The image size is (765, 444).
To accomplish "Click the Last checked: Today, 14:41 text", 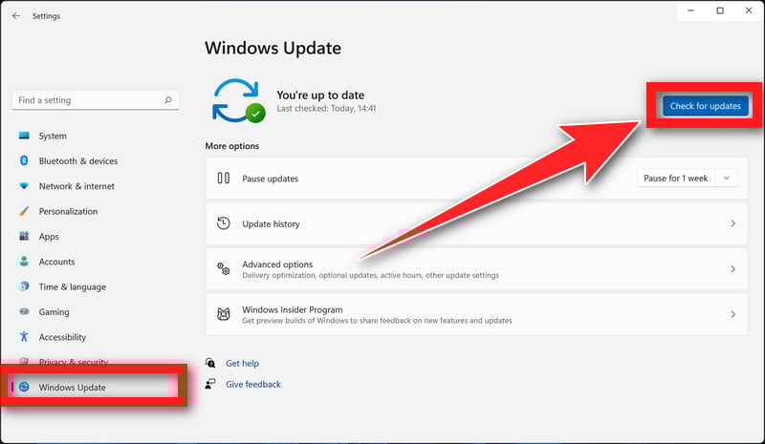I will (326, 108).
